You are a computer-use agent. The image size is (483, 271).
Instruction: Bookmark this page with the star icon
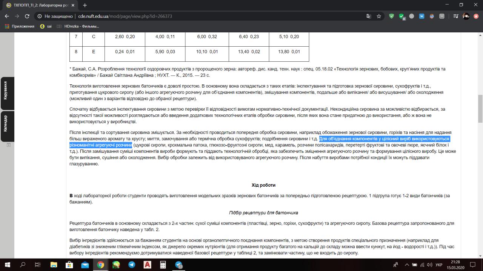pos(379,16)
